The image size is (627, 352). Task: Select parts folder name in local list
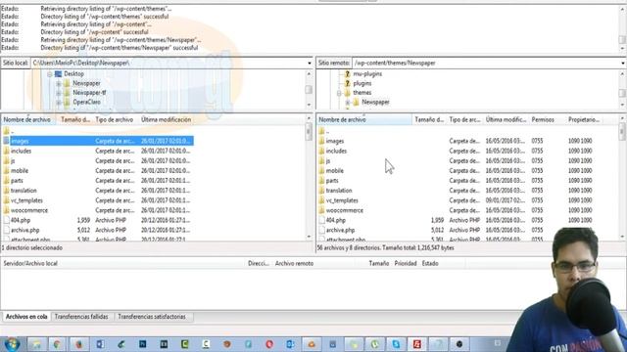click(x=17, y=181)
